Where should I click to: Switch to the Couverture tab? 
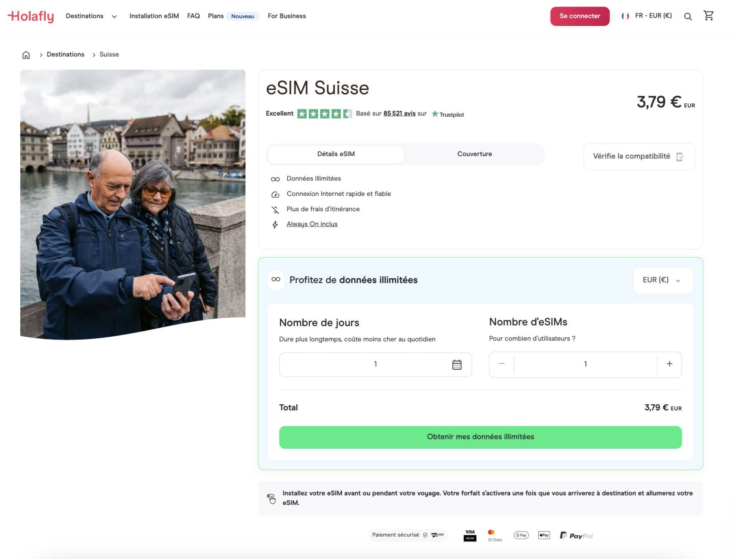[x=474, y=154]
